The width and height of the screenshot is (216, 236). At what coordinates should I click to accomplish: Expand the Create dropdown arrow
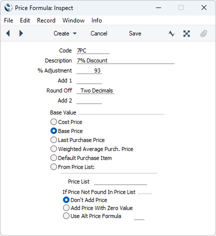(75, 33)
